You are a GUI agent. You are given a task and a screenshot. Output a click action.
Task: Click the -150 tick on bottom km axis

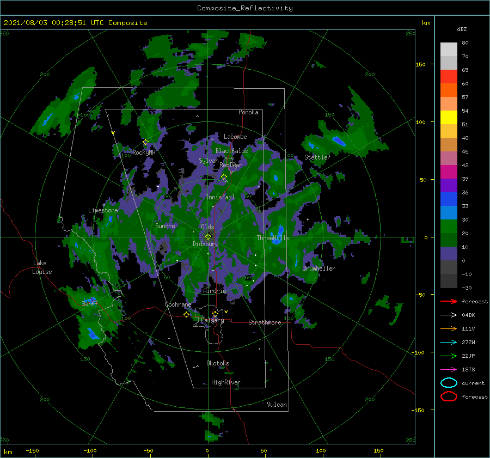point(32,450)
